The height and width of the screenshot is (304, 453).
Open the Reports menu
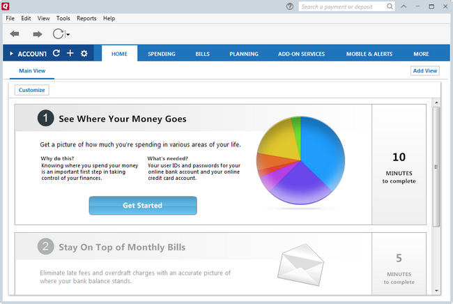(86, 18)
